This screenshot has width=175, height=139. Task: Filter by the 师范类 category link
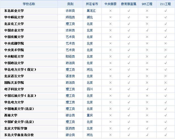point(70,17)
